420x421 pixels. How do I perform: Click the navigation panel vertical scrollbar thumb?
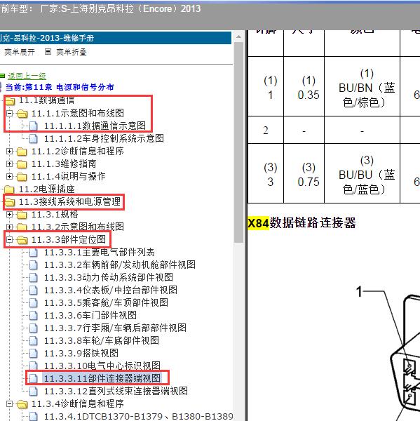coord(238,142)
